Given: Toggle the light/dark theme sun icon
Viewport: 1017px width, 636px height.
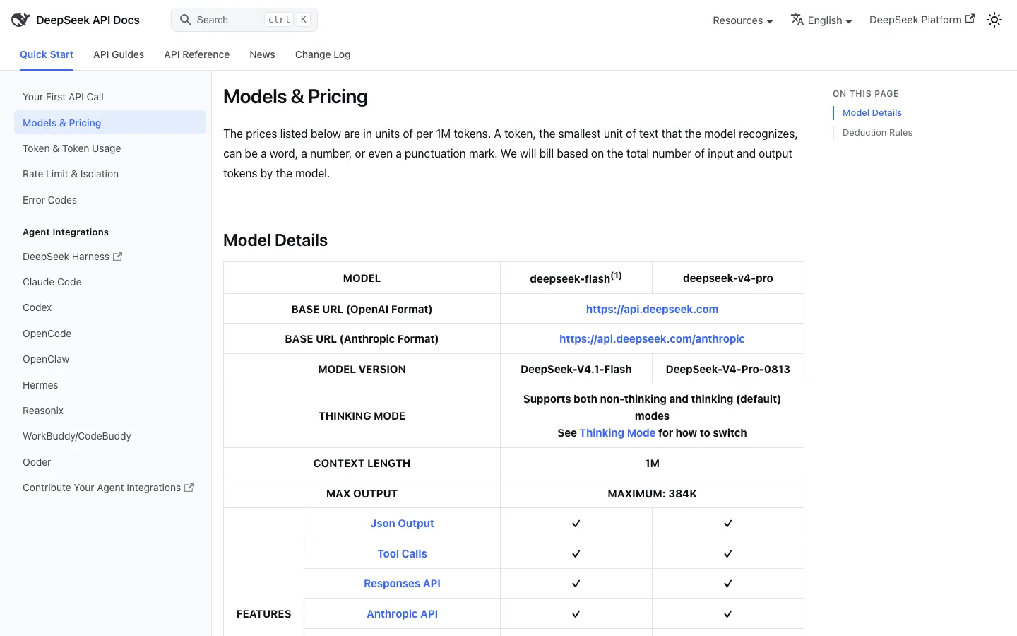Looking at the screenshot, I should (994, 20).
